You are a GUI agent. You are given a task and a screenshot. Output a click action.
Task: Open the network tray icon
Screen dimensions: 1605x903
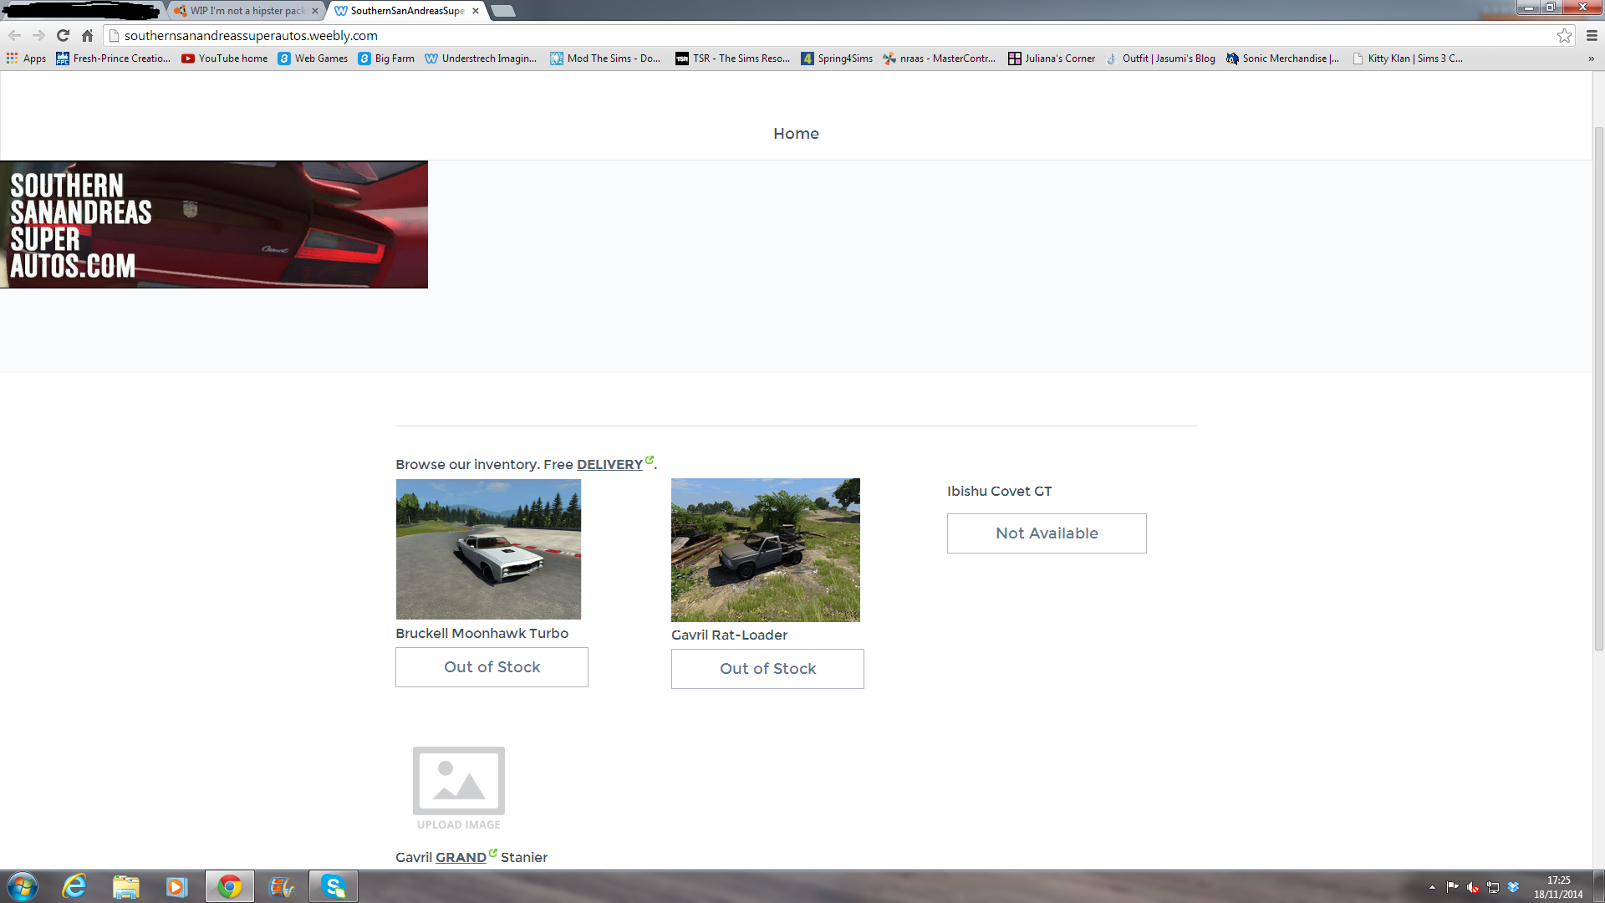click(x=1493, y=887)
